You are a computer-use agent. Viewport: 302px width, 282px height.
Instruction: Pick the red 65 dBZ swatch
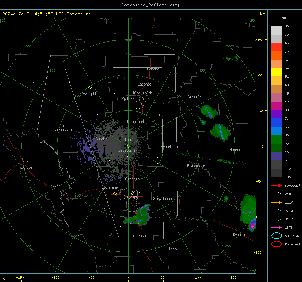point(276,47)
